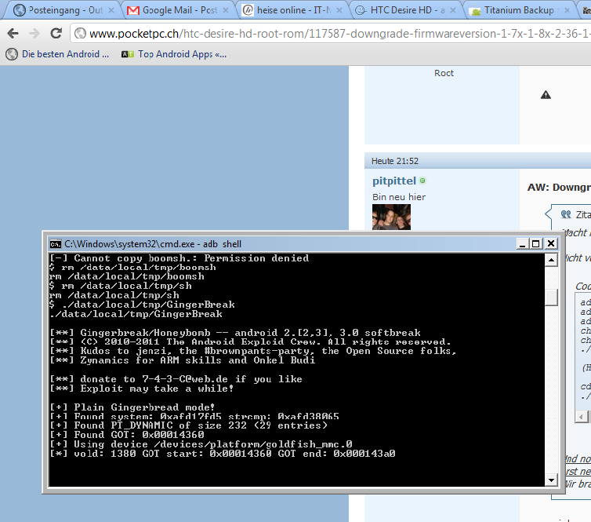Open the 'Top Android Apps' bookmark

(x=175, y=54)
